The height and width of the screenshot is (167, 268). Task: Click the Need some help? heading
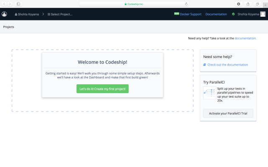coord(218,57)
